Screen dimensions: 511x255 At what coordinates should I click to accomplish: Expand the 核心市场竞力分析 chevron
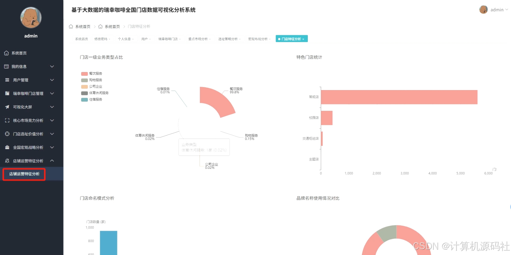[x=52, y=121]
